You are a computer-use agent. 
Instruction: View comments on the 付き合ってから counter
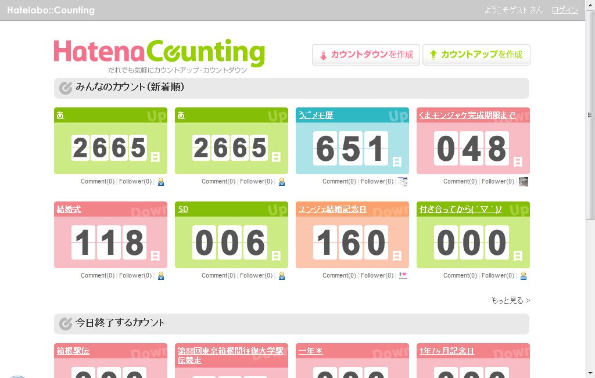[460, 275]
